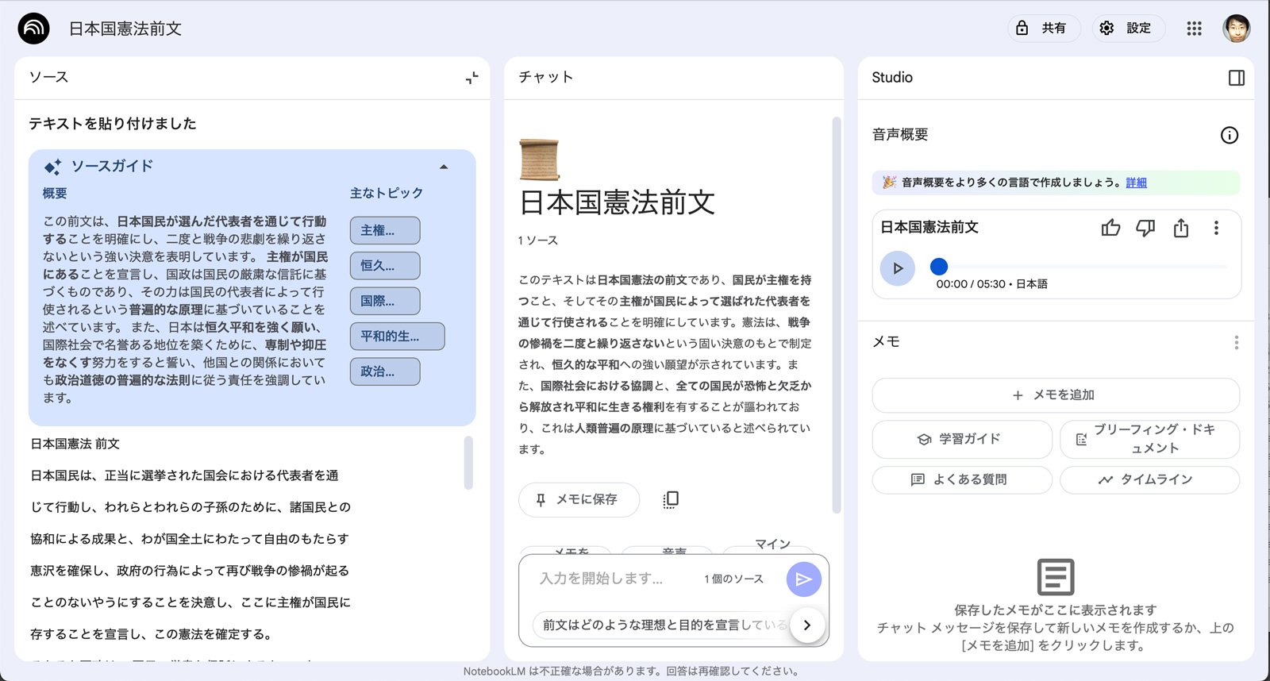Select the 平和的生... topic chip

pos(397,337)
